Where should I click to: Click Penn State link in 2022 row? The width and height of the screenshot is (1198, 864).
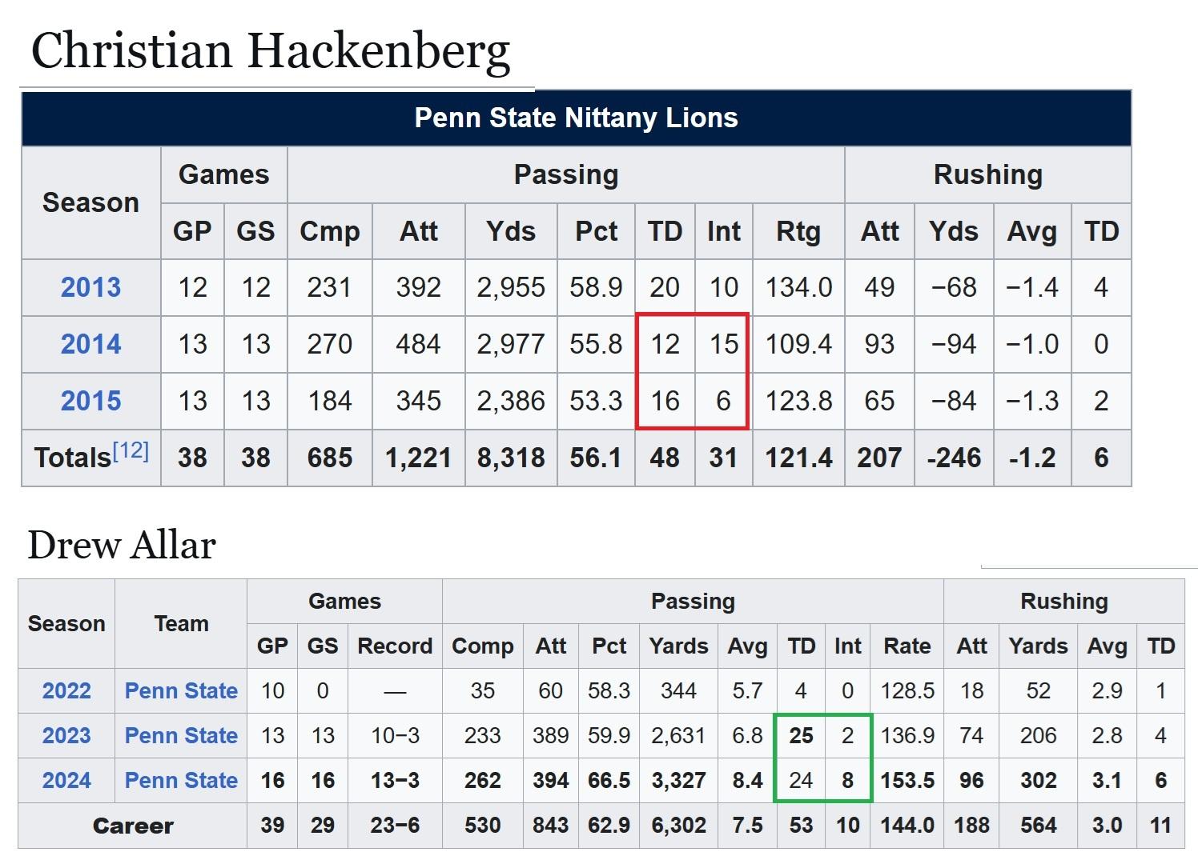pyautogui.click(x=181, y=690)
